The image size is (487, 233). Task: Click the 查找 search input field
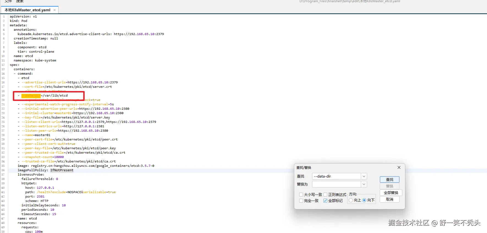336,176
